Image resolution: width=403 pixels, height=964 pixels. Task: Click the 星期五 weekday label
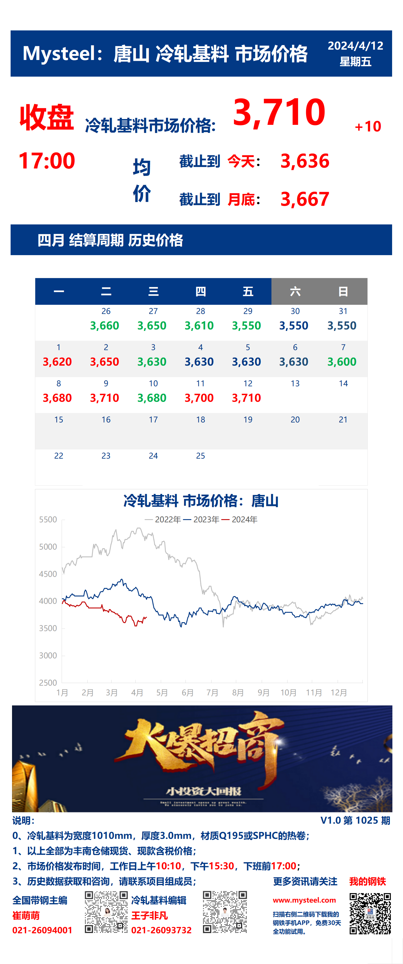point(355,61)
